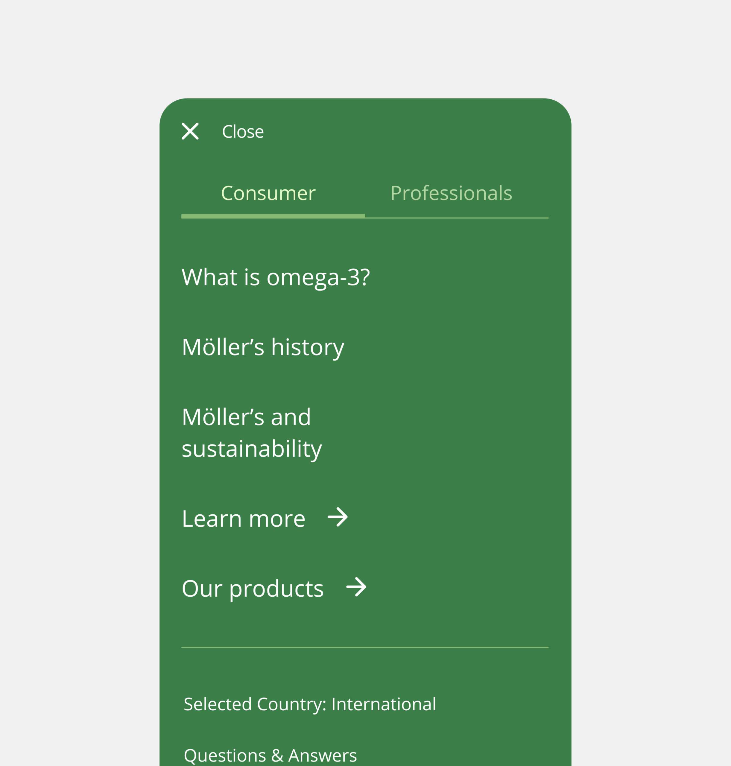Image resolution: width=731 pixels, height=766 pixels.
Task: Open the What is omega-3? page
Action: coord(276,278)
